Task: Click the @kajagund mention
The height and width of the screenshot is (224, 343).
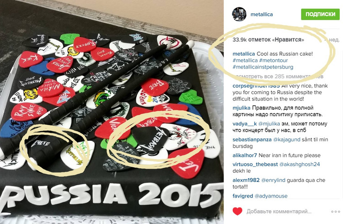Action: [286, 139]
